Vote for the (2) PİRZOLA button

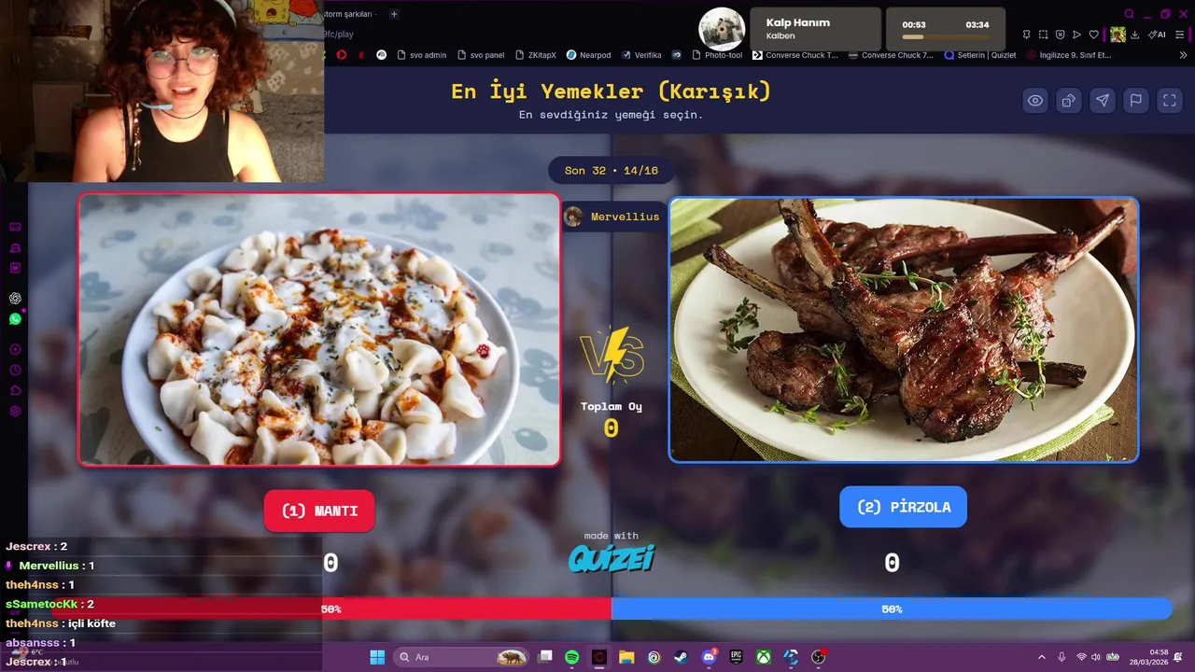(903, 507)
